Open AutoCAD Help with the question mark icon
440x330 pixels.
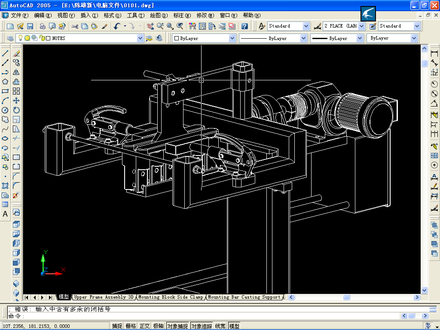point(244,26)
